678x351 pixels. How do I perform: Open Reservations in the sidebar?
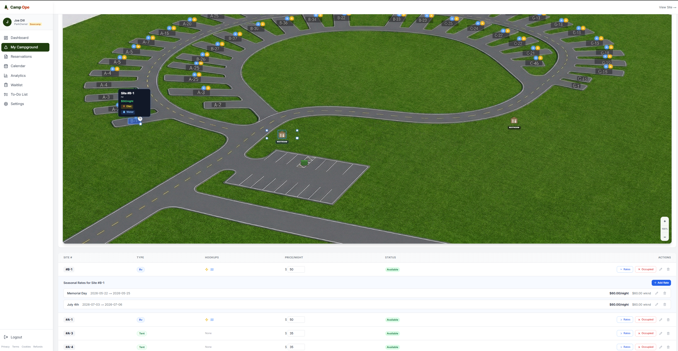[x=21, y=57]
